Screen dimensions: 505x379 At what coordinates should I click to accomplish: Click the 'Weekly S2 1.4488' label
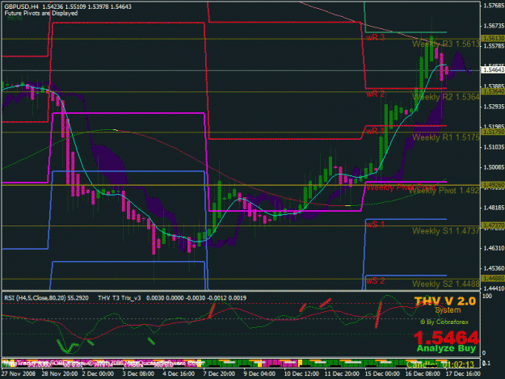point(446,284)
